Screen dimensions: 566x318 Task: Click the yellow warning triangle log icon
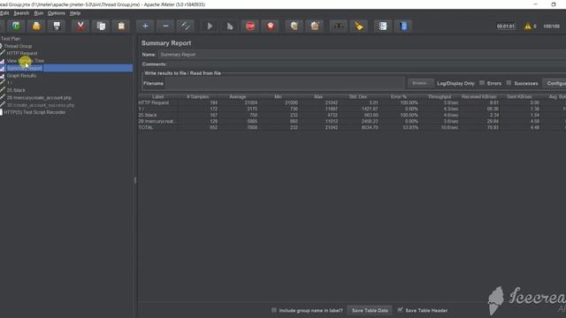tap(528, 26)
